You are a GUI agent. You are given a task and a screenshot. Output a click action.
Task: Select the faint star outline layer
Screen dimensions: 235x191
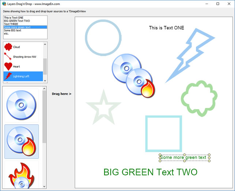pyautogui.click(x=103, y=107)
